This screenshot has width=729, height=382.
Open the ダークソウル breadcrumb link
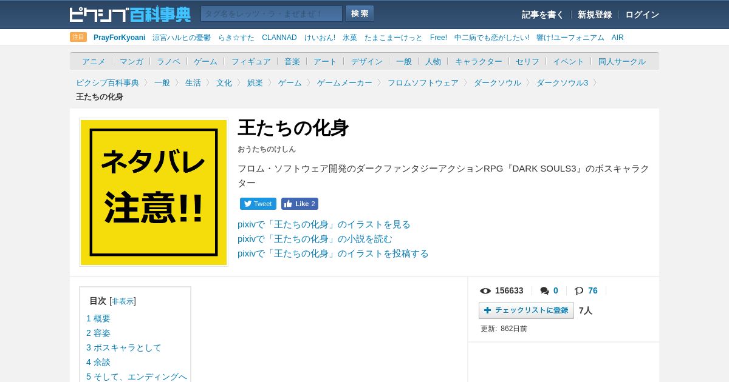point(498,82)
